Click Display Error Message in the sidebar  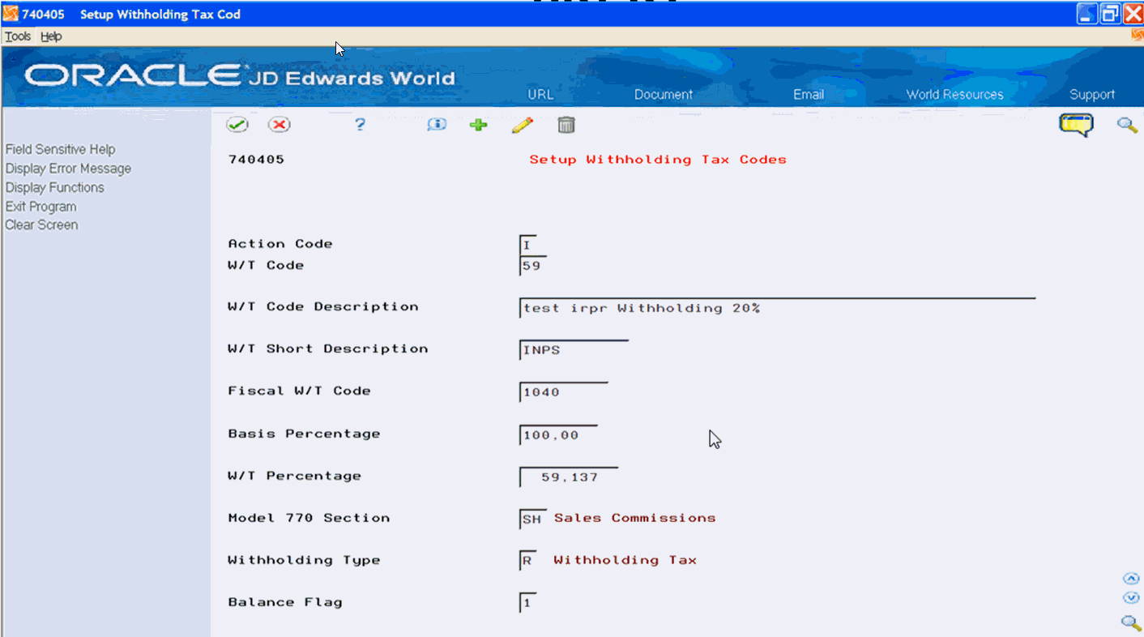(x=68, y=169)
